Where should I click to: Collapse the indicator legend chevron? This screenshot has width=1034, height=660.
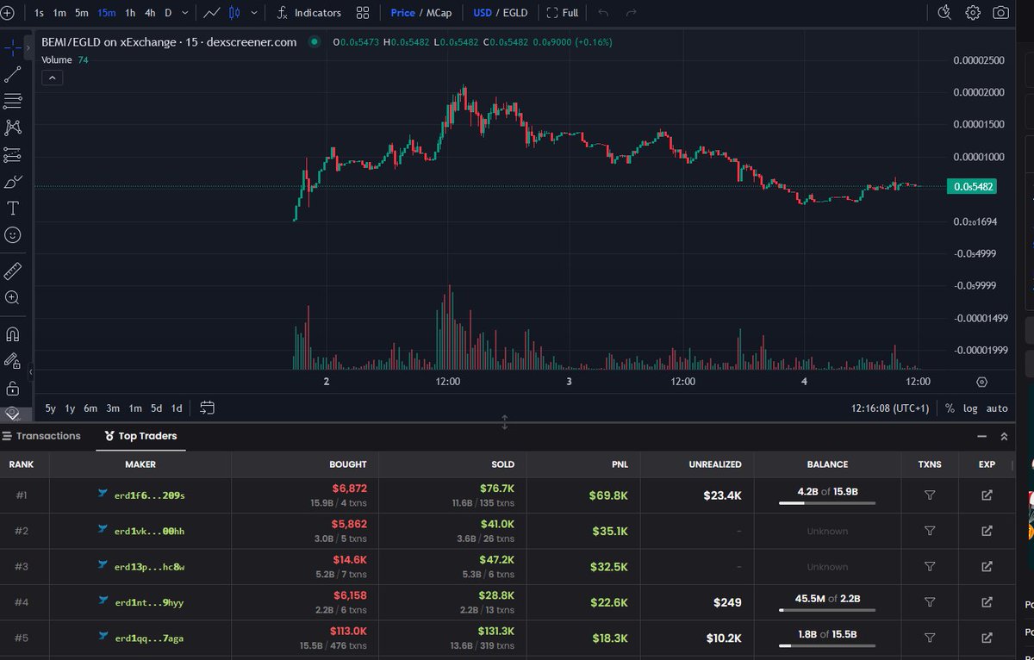(x=51, y=78)
